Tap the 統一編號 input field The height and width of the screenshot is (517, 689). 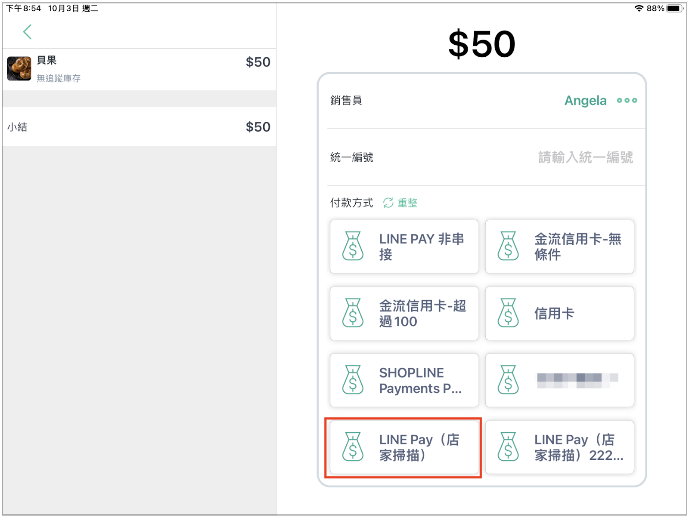tap(585, 157)
